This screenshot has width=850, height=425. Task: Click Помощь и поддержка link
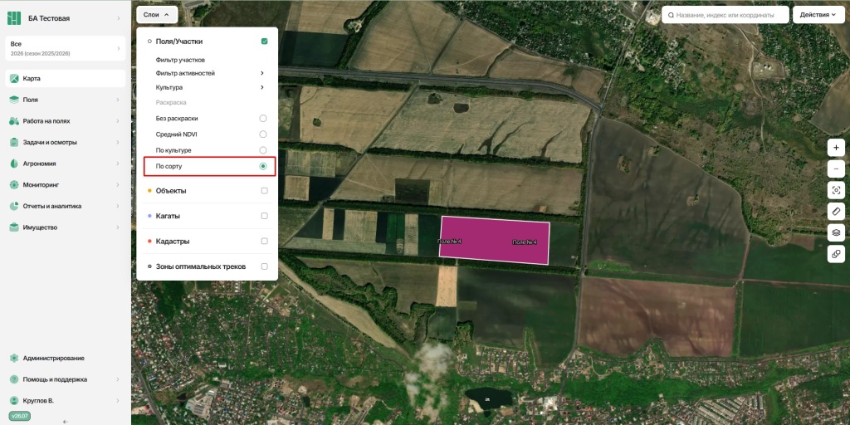(x=55, y=379)
